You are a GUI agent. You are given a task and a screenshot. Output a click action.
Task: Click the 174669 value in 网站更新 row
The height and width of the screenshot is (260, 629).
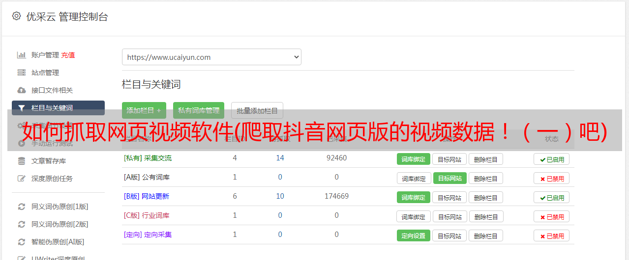point(336,196)
